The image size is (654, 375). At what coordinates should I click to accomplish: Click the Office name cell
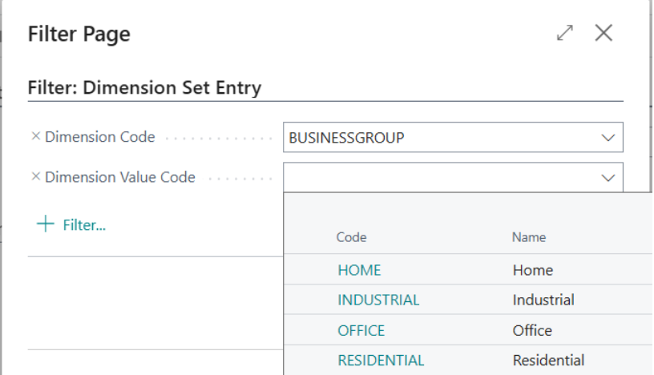pyautogui.click(x=532, y=330)
